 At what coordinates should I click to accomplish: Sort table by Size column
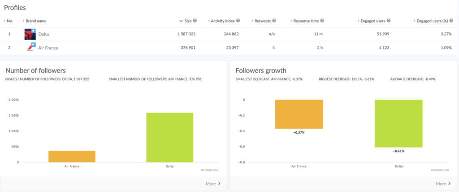tap(187, 21)
